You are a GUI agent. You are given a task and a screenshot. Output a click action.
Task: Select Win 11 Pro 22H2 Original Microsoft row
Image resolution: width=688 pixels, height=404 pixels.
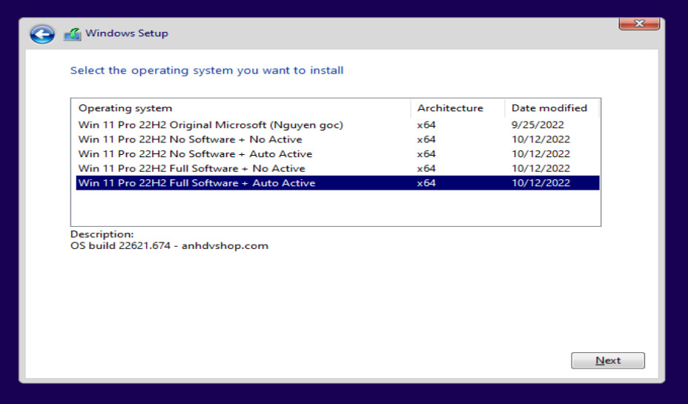pyautogui.click(x=337, y=125)
